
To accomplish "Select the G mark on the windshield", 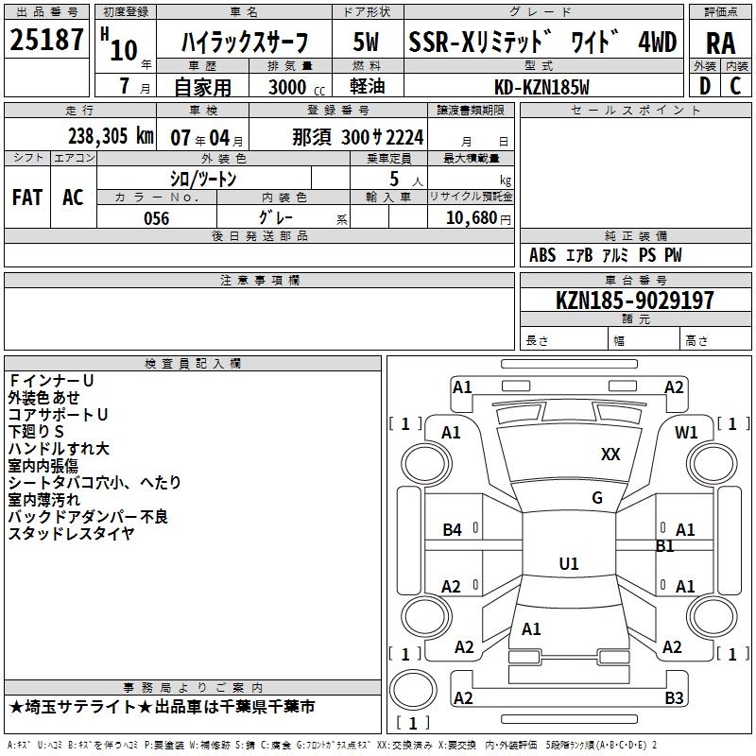I will point(597,498).
